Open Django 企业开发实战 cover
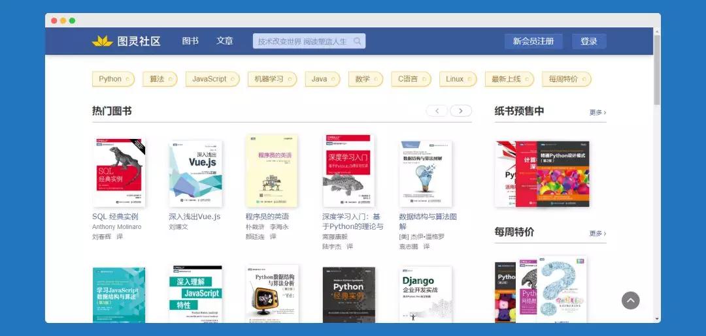The image size is (706, 336). point(426,294)
